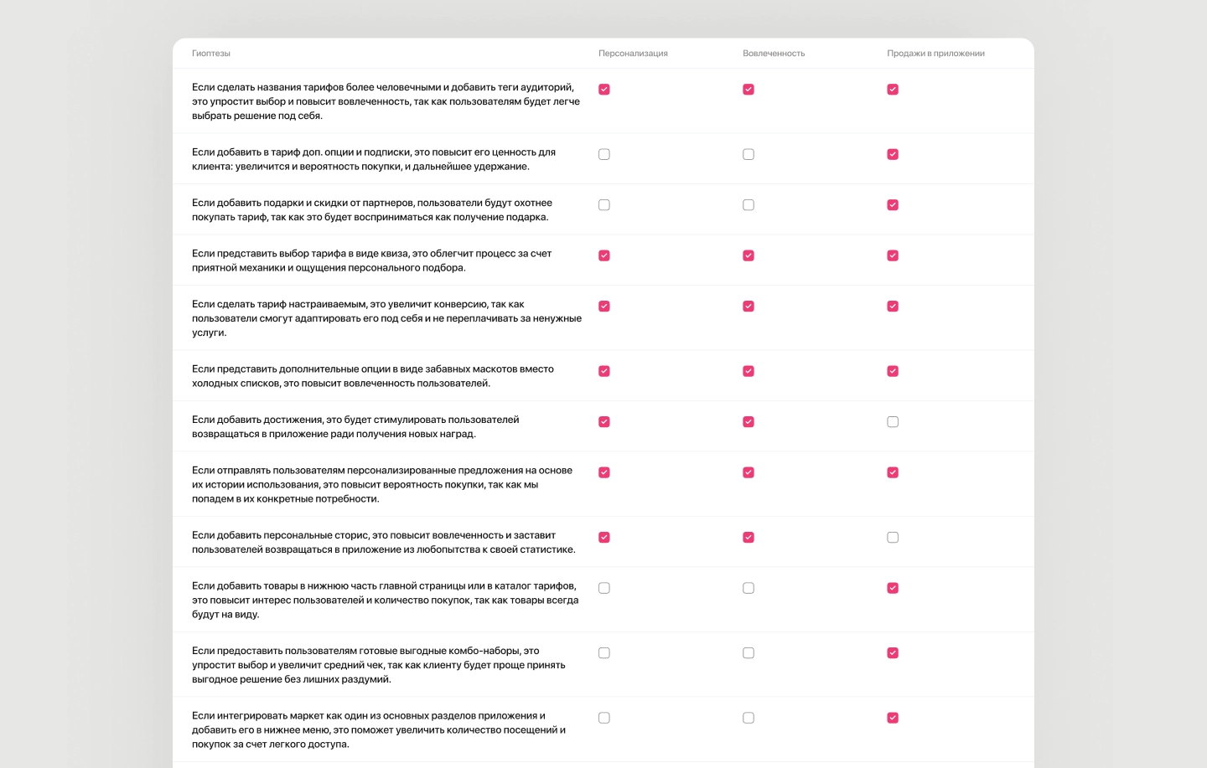Uncheck Продажи в приложении for подарки и скидки row
The image size is (1207, 768).
(x=893, y=205)
